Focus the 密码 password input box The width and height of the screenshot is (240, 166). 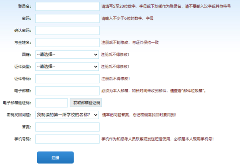67,18
